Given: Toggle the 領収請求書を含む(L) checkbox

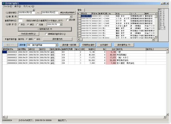Looking at the screenshot, I should pyautogui.click(x=46, y=34).
